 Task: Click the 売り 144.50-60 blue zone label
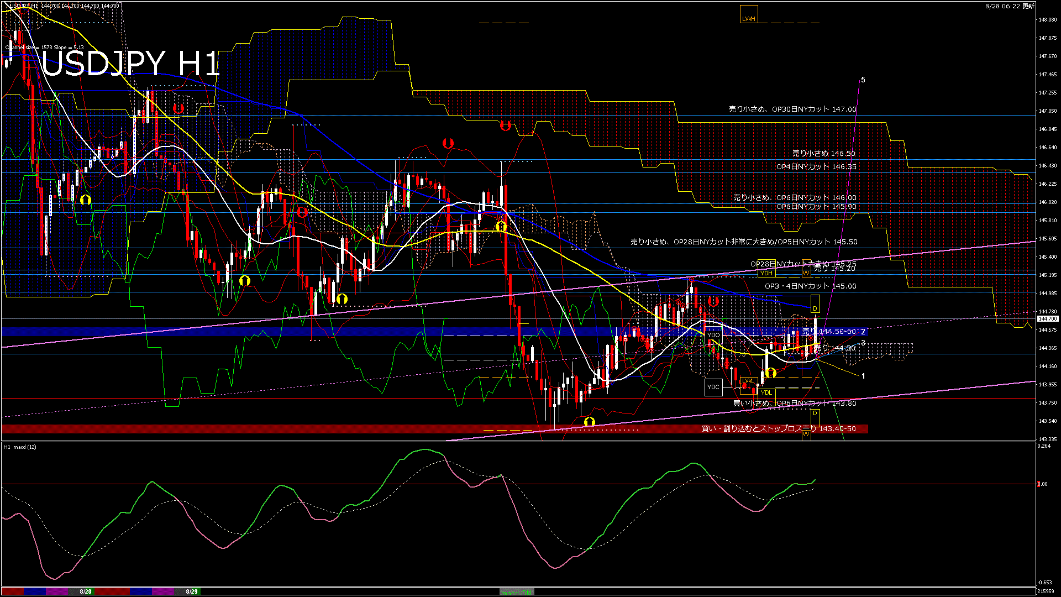pyautogui.click(x=828, y=331)
